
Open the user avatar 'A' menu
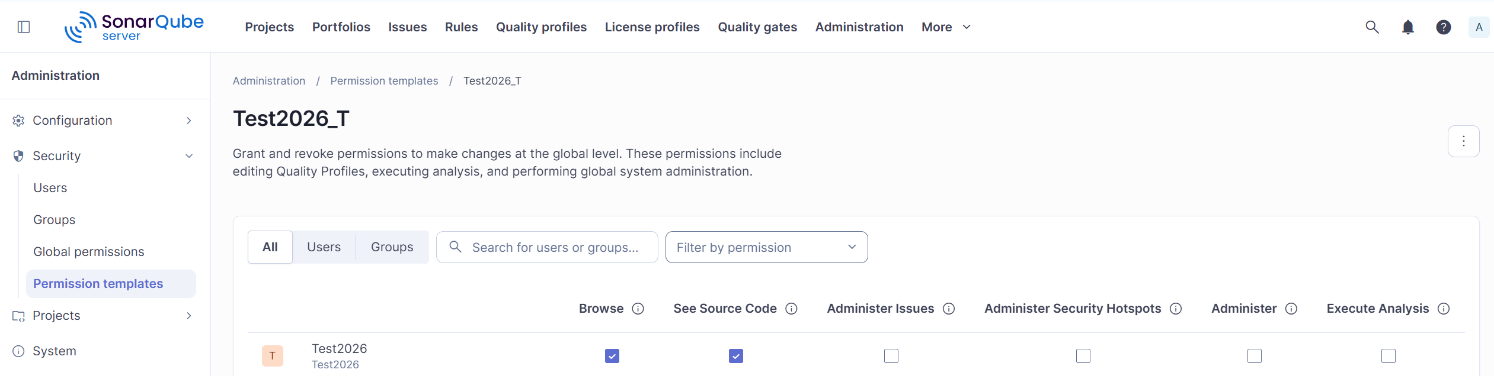click(1479, 27)
